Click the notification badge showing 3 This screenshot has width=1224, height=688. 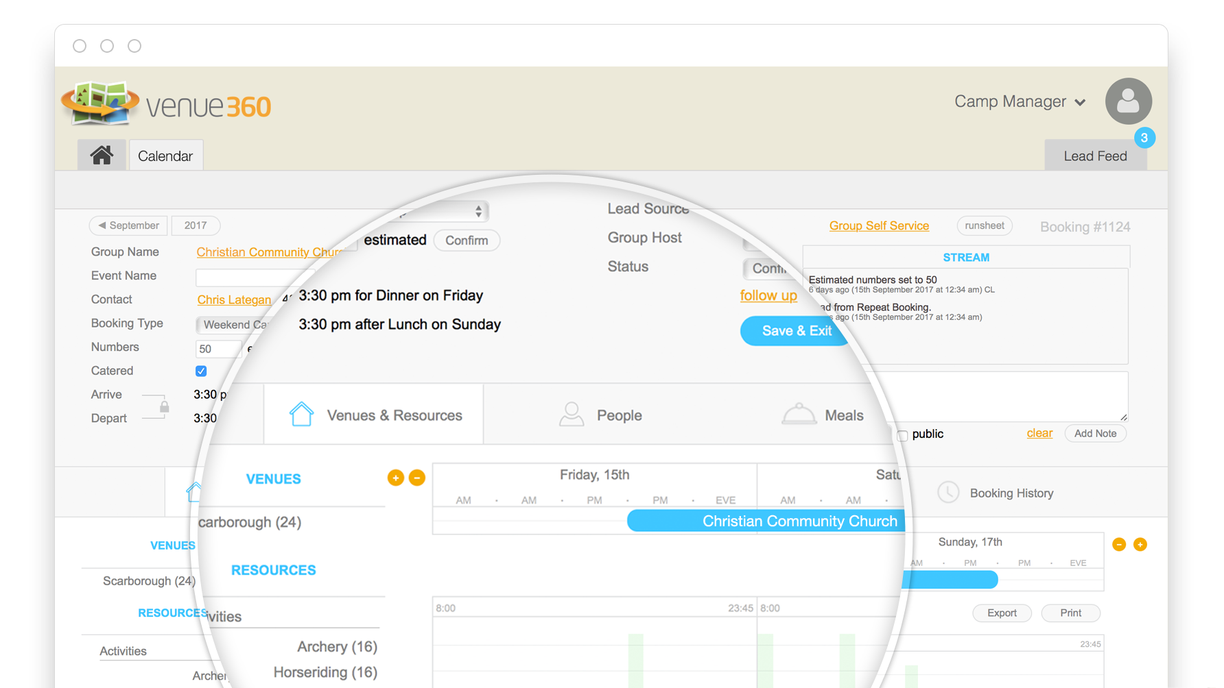coord(1144,138)
